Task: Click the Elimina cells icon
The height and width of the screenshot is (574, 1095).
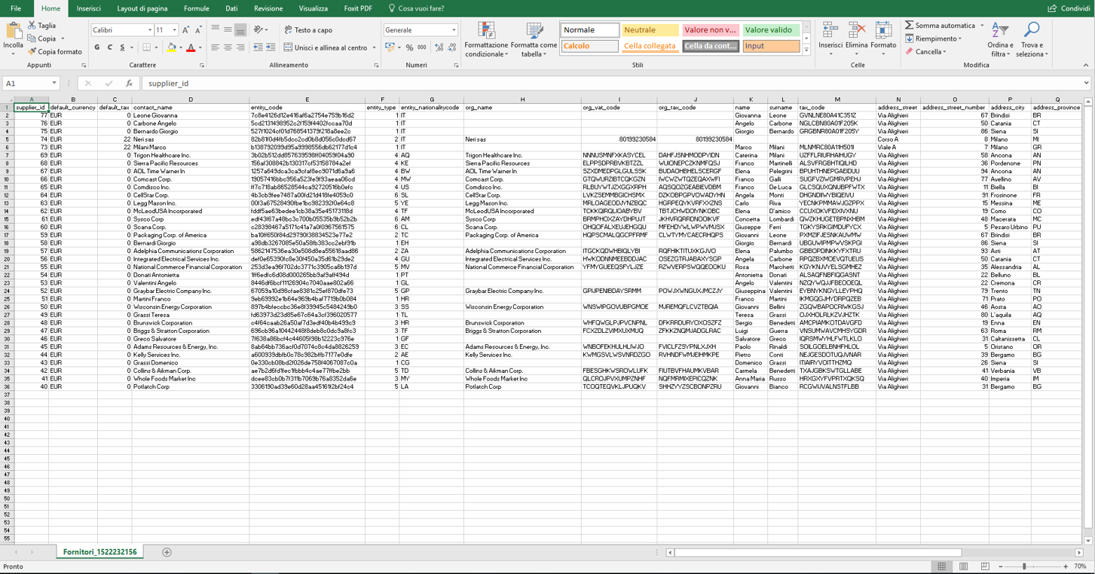Action: pyautogui.click(x=856, y=32)
